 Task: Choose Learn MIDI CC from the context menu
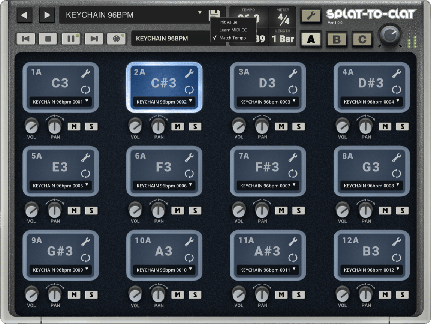tap(233, 30)
